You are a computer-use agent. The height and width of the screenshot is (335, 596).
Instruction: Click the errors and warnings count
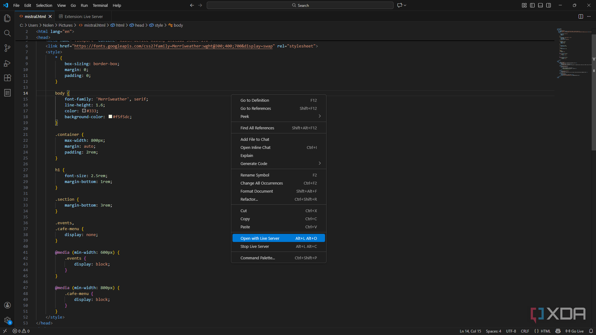[21, 331]
